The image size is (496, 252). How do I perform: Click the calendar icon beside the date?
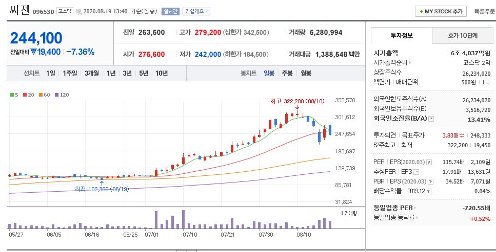[x=79, y=12]
